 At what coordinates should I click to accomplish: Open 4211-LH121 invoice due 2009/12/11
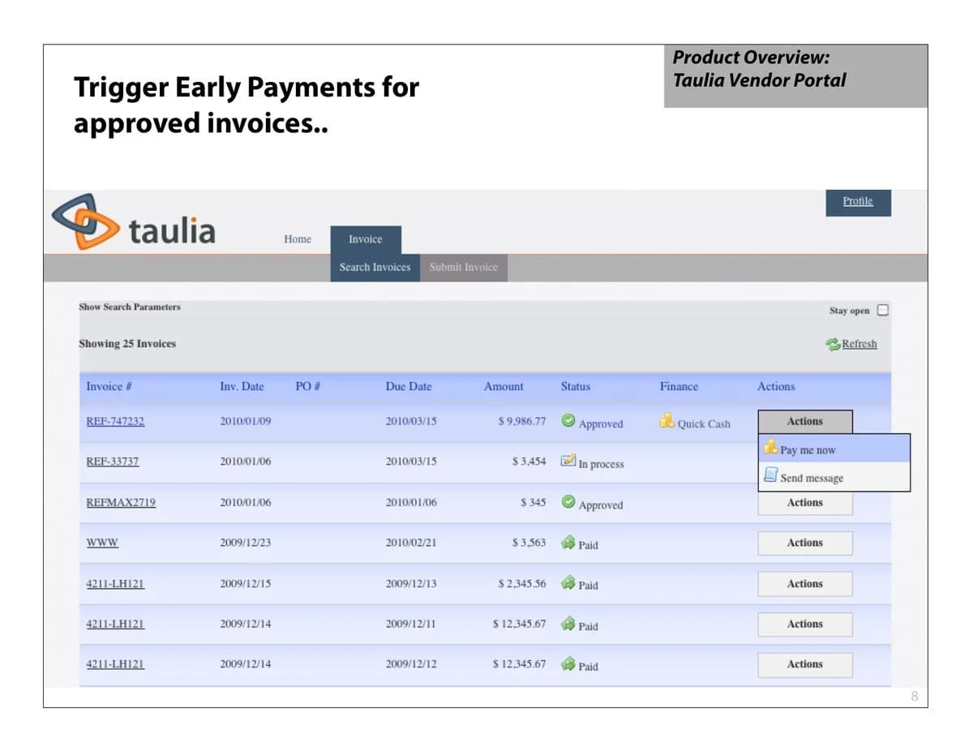click(x=115, y=624)
